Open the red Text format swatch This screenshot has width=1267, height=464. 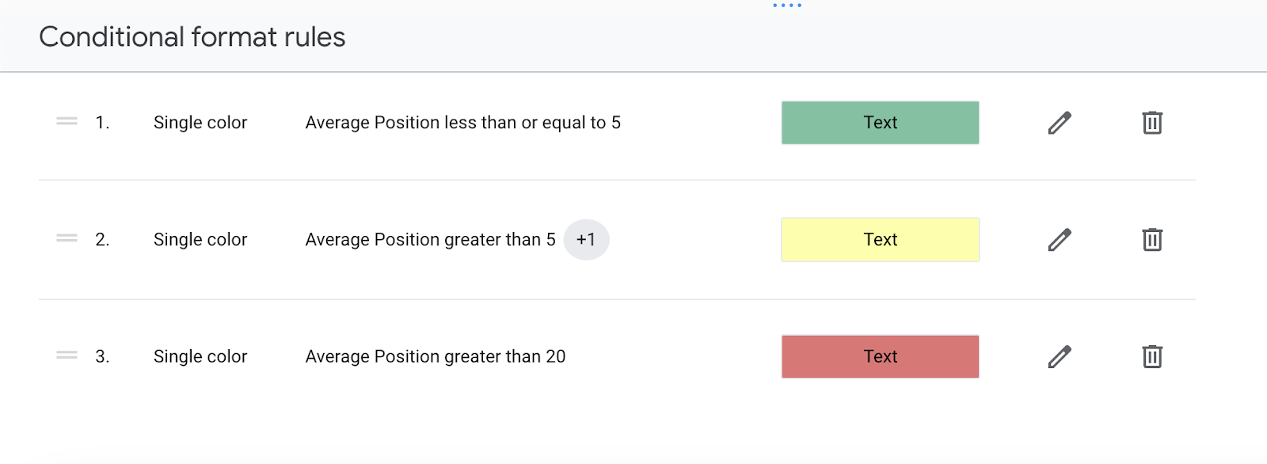pyautogui.click(x=880, y=356)
